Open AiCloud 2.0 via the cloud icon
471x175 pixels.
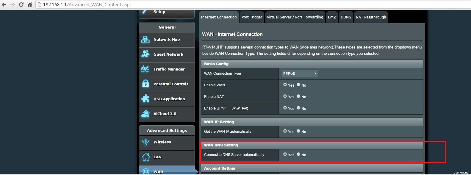tap(145, 114)
